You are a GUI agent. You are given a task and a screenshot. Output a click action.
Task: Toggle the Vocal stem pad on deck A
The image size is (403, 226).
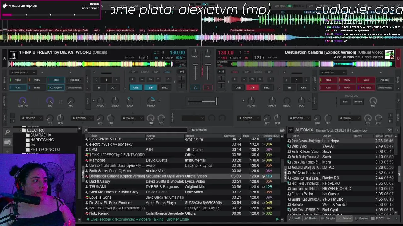coord(18,80)
